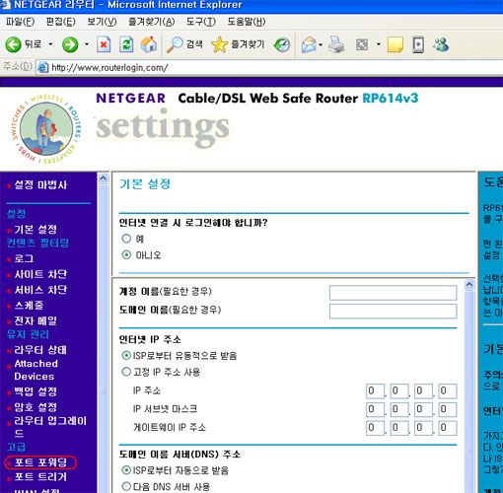Open 스케줄 sidebar link
The image size is (503, 493).
coord(29,306)
